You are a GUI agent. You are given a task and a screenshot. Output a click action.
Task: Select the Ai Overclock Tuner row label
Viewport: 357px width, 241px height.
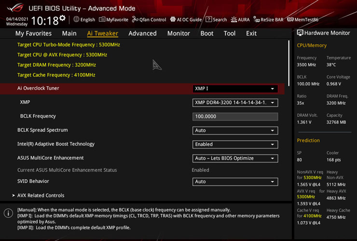[38, 88]
